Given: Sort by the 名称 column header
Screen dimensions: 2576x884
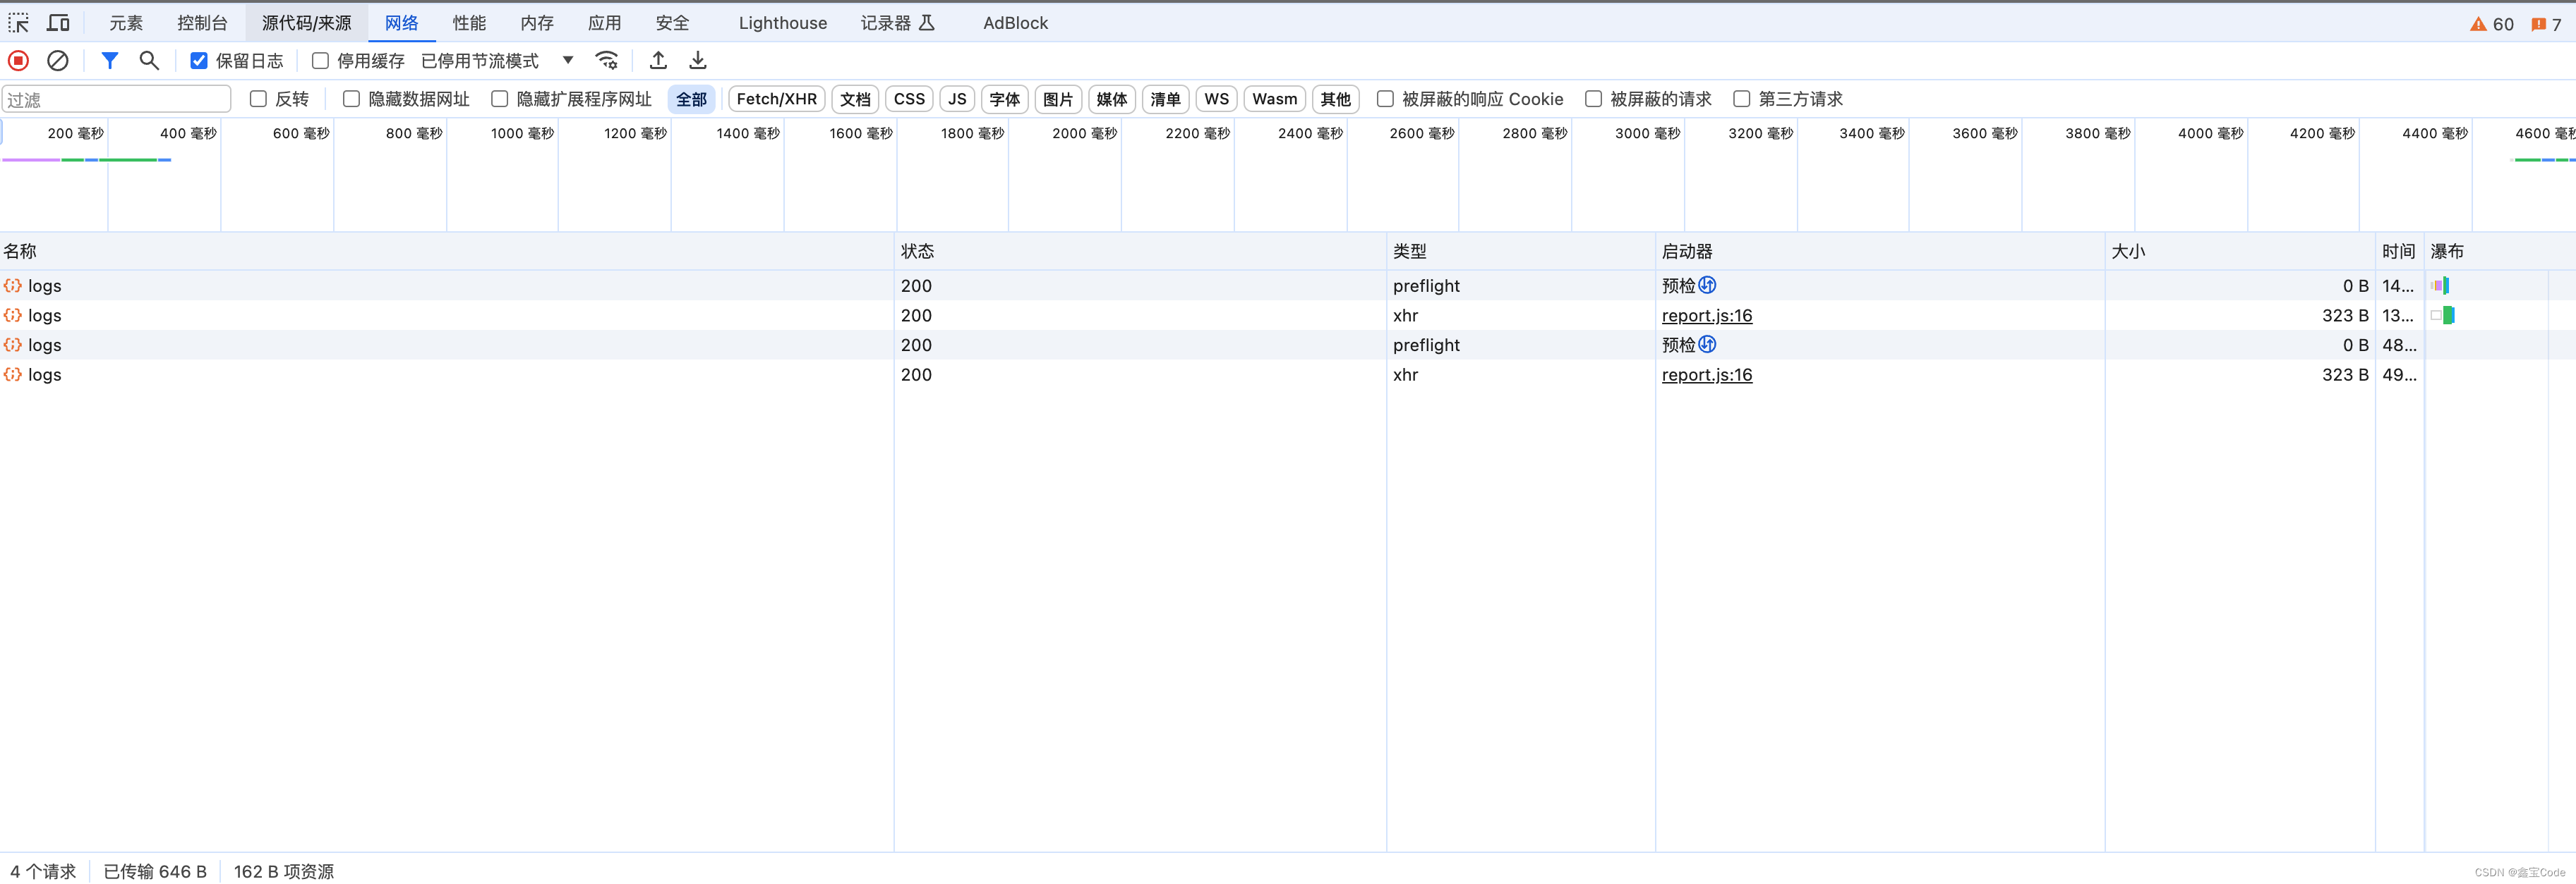Looking at the screenshot, I should coord(446,252).
